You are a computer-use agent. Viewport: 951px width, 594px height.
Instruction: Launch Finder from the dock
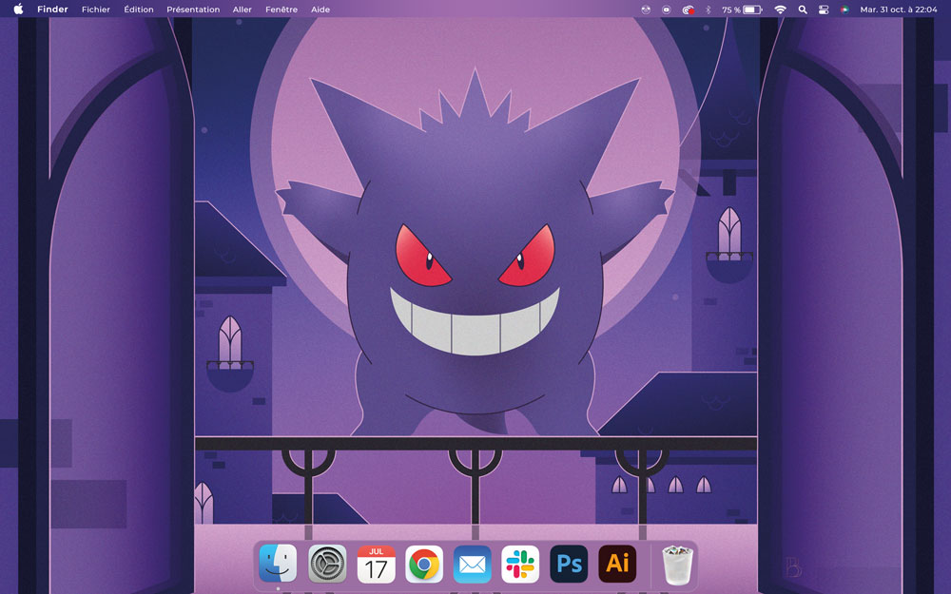click(x=278, y=563)
